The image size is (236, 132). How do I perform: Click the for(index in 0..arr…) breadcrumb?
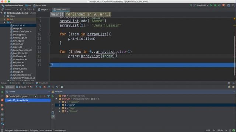click(x=88, y=14)
